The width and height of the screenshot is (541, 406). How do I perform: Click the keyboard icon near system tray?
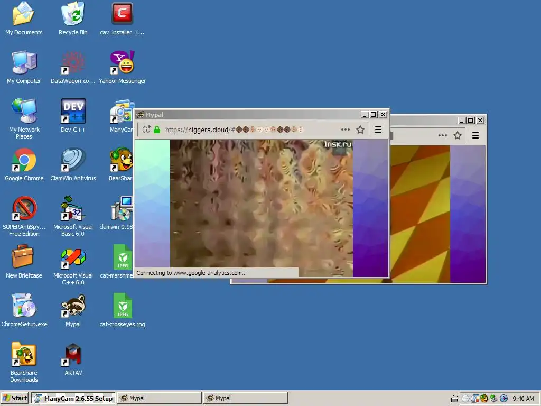(x=454, y=399)
